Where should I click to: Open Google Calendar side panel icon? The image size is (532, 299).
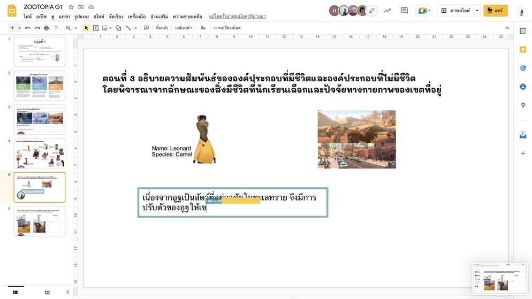click(523, 31)
